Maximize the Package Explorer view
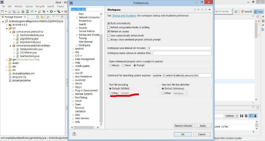Viewport: 265px width, 141px height. coord(62,17)
